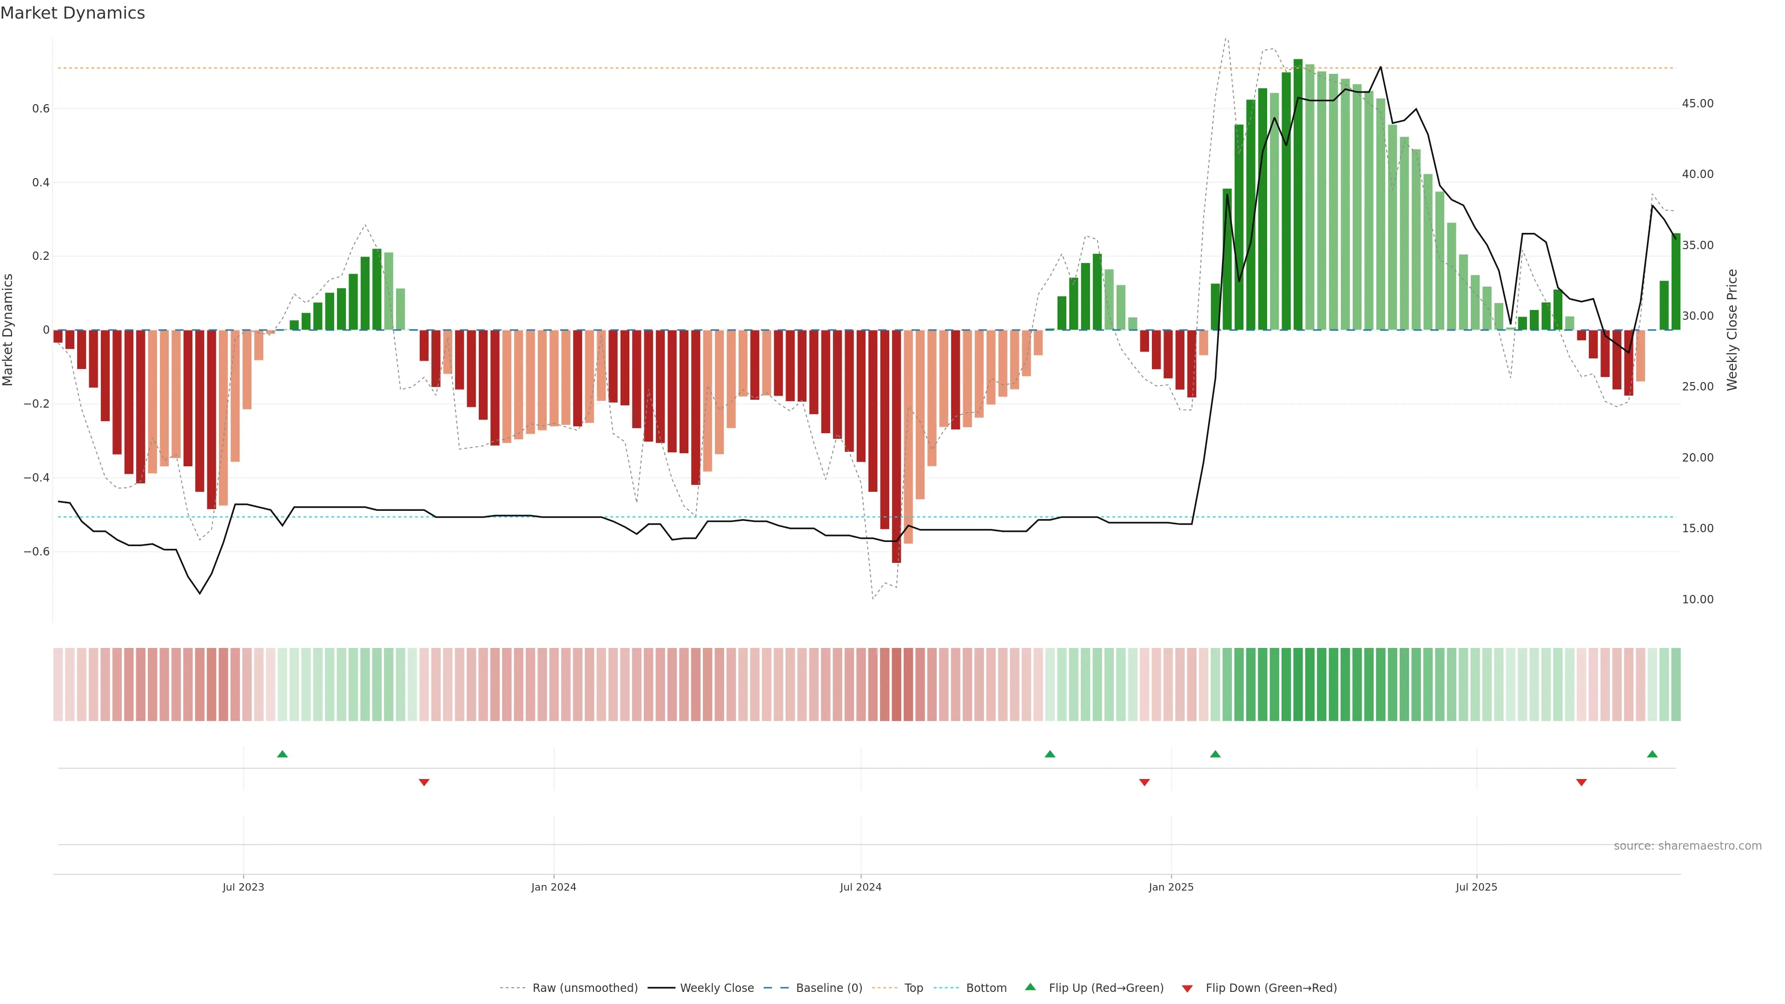This screenshot has height=1004, width=1785.
Task: Click the Flip Down (Green→Red) legend label
Action: [1271, 987]
